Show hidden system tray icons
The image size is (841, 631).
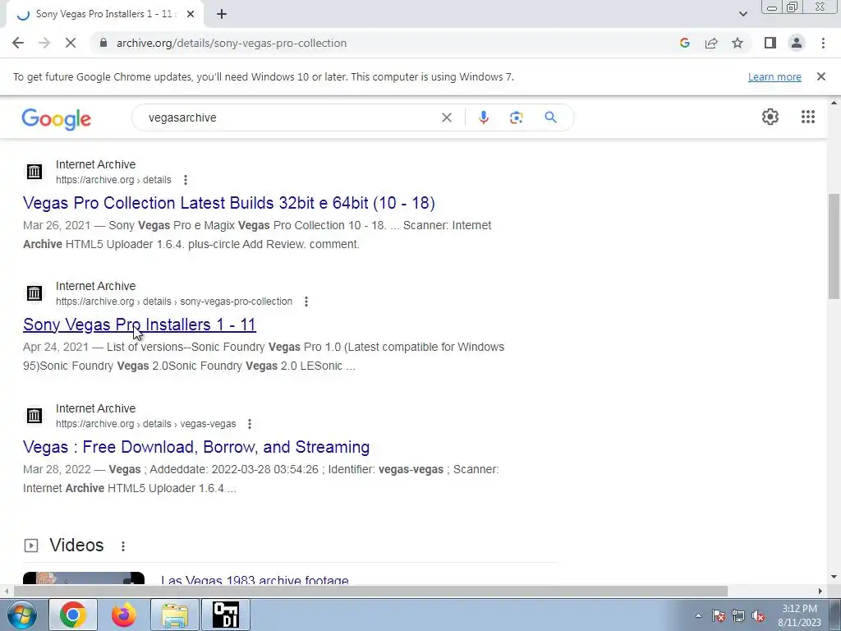point(698,615)
